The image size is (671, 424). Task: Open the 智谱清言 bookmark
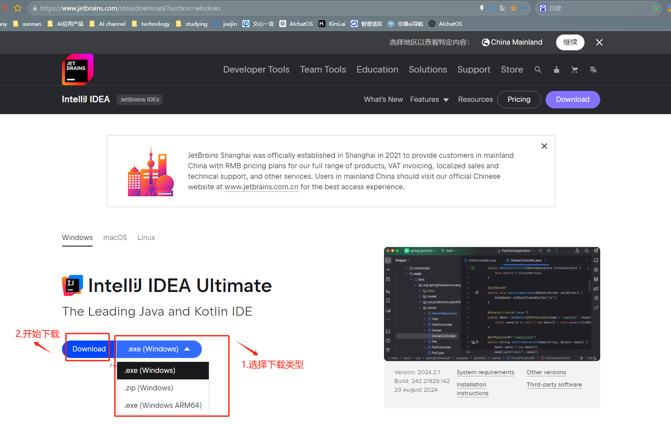367,24
